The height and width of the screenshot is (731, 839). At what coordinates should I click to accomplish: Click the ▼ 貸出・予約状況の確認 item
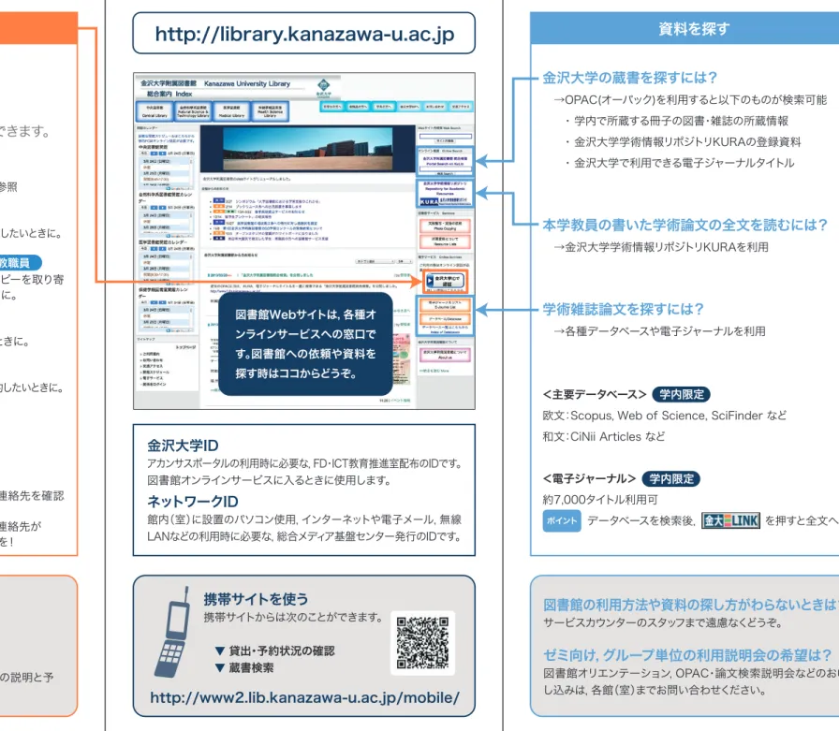tap(274, 651)
